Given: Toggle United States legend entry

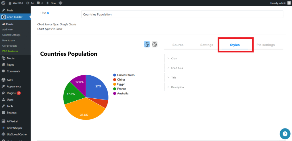Looking at the screenshot, I should [x=125, y=75].
